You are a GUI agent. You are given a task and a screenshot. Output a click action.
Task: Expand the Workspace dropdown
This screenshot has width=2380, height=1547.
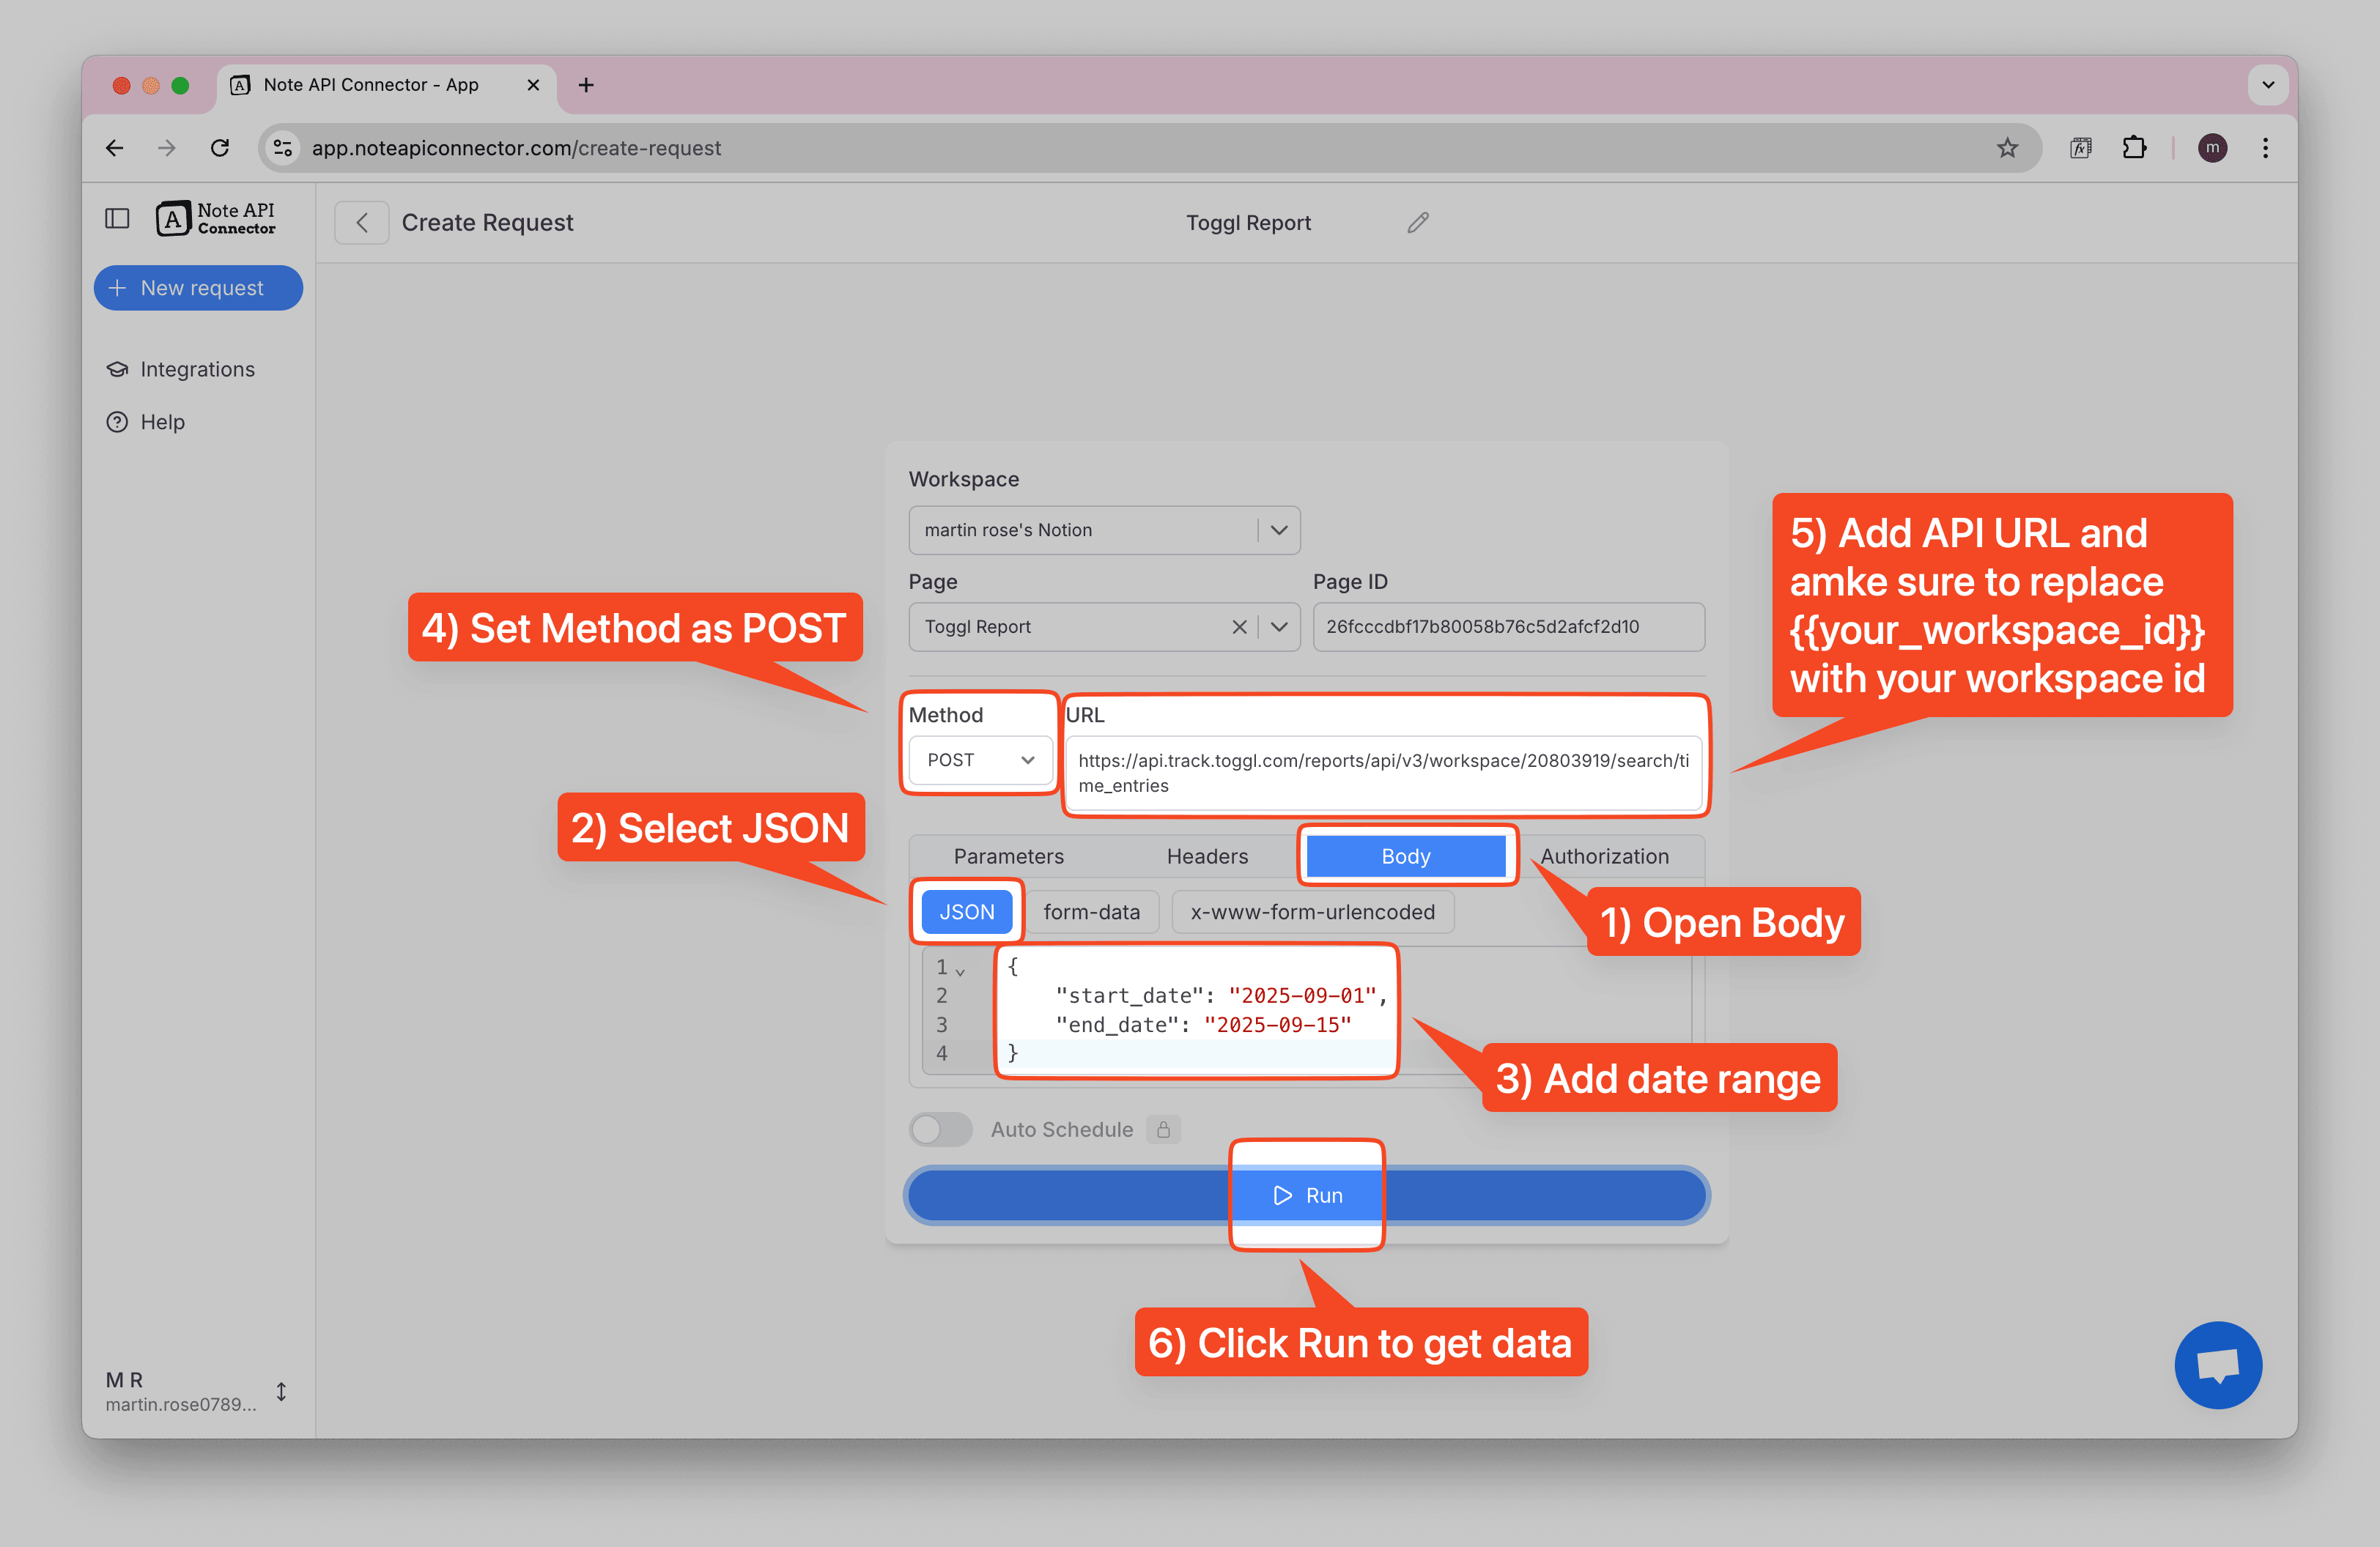pos(1278,530)
